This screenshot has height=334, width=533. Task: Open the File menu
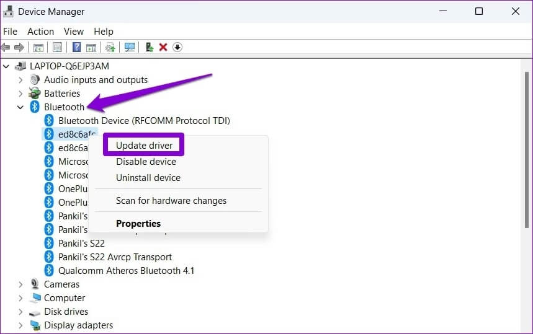click(x=10, y=32)
